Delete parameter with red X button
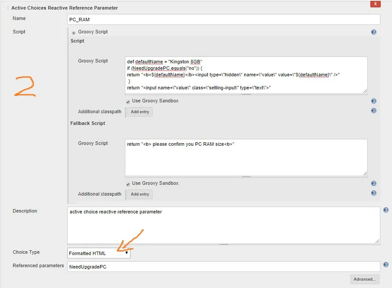 pos(375,4)
